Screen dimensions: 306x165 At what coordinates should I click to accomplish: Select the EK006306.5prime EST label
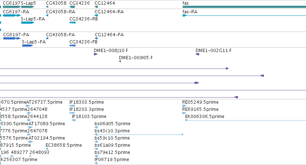point(205,117)
